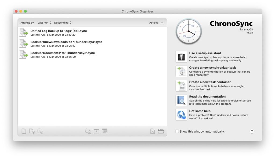Viewport: 275px width, 158px height.
Task: Click the blank document icon in bottom toolbar
Action: pyautogui.click(x=24, y=131)
